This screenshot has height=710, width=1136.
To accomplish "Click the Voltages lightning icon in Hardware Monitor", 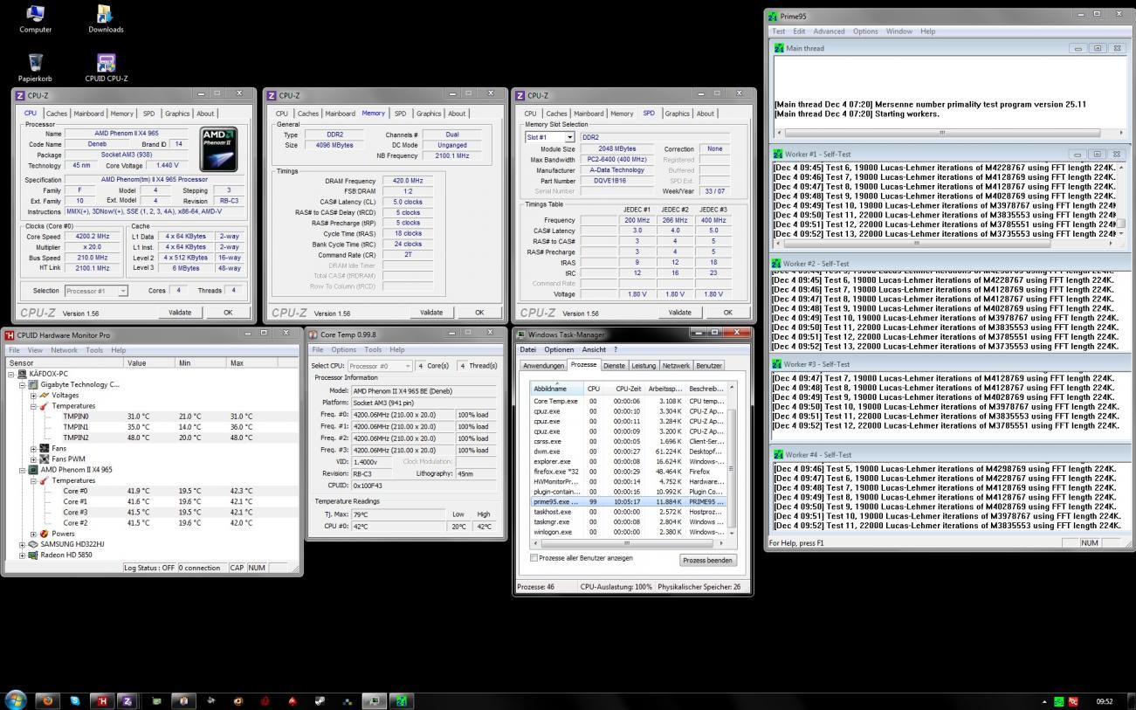I will (45, 395).
